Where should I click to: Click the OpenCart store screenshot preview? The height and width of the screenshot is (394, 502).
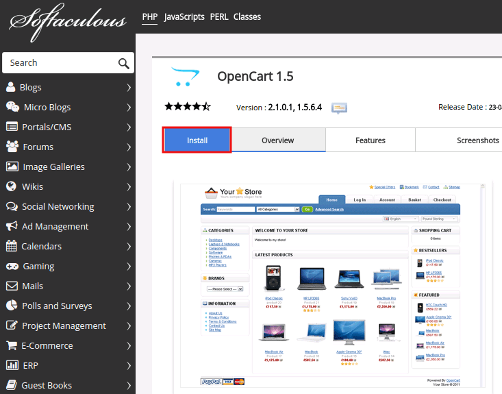(332, 286)
